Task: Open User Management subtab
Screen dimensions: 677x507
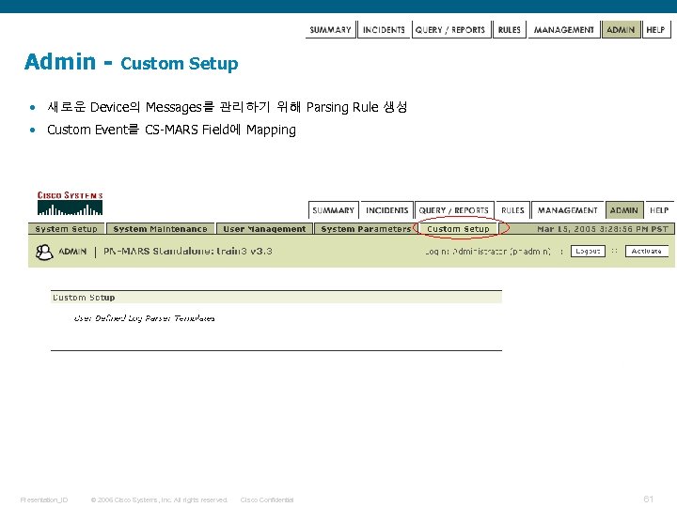Action: 264,229
